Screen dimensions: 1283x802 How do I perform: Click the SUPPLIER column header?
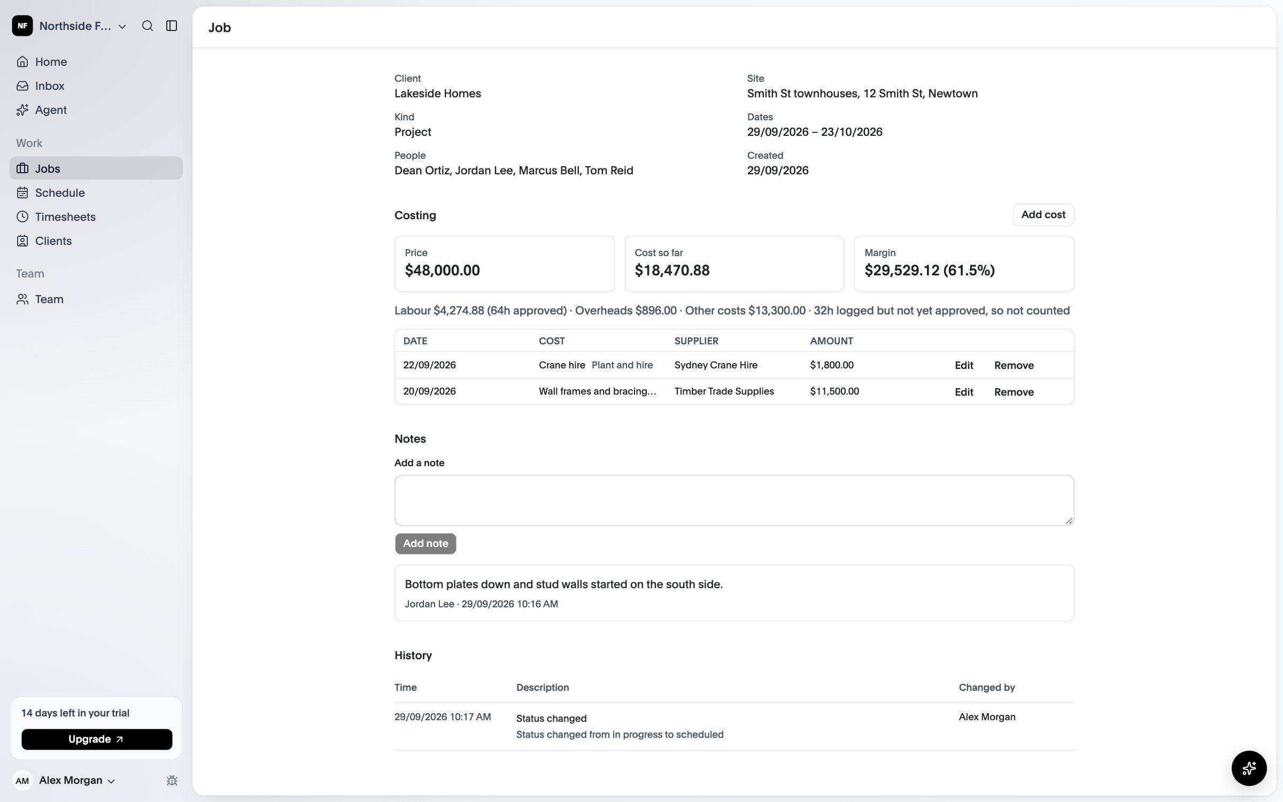click(696, 341)
